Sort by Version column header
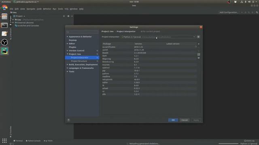 tap(149, 44)
